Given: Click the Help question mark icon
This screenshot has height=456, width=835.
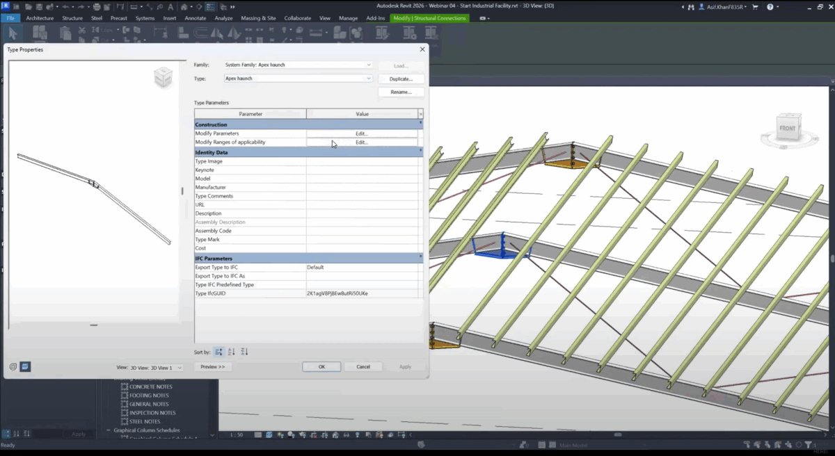Looking at the screenshot, I should click(770, 7).
